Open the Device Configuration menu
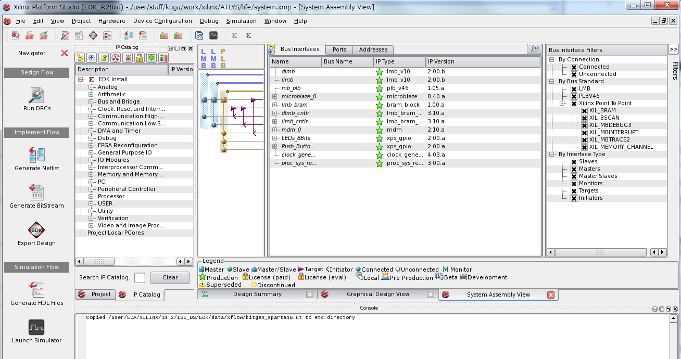The image size is (681, 359). tap(162, 21)
